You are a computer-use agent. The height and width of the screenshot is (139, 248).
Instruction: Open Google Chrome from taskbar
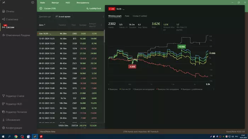(x=16, y=137)
